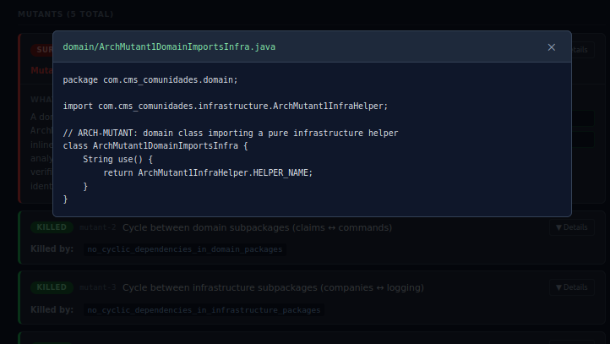Viewport: 610px width, 344px height.
Task: Click the mutant-3 identifier label
Action: pos(98,287)
